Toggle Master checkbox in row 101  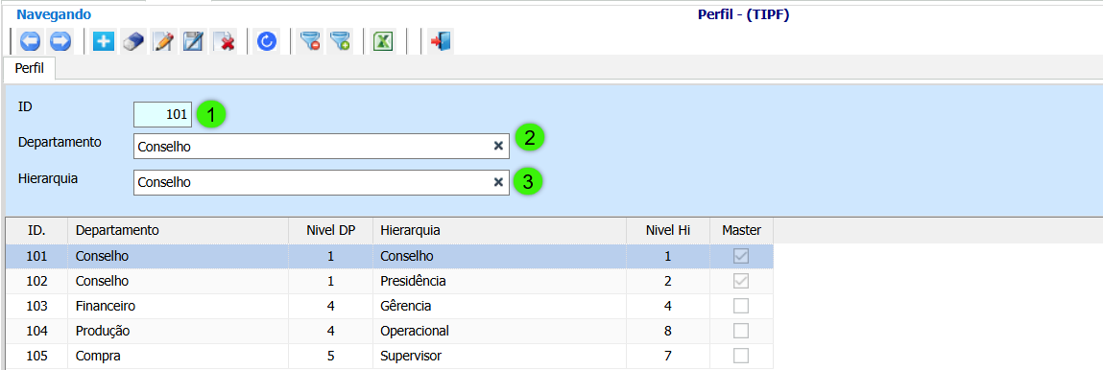click(741, 256)
